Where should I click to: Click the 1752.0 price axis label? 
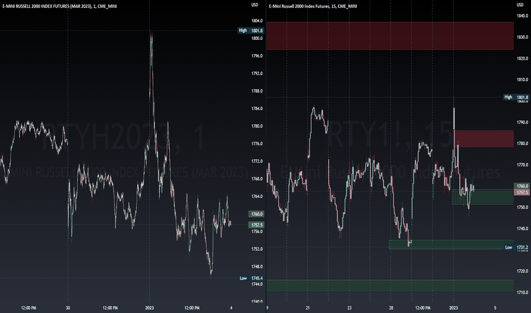pyautogui.click(x=257, y=249)
